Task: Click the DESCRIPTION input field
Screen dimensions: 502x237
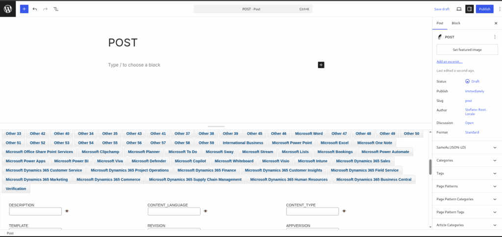Action: click(35, 211)
